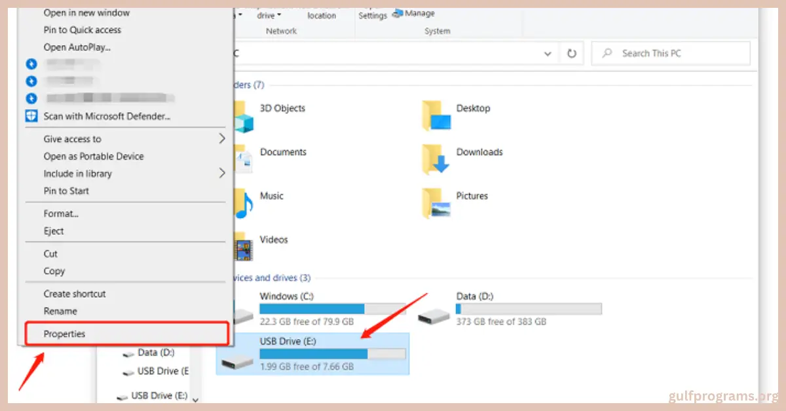Select the Data (D:) drive icon

pos(434,317)
